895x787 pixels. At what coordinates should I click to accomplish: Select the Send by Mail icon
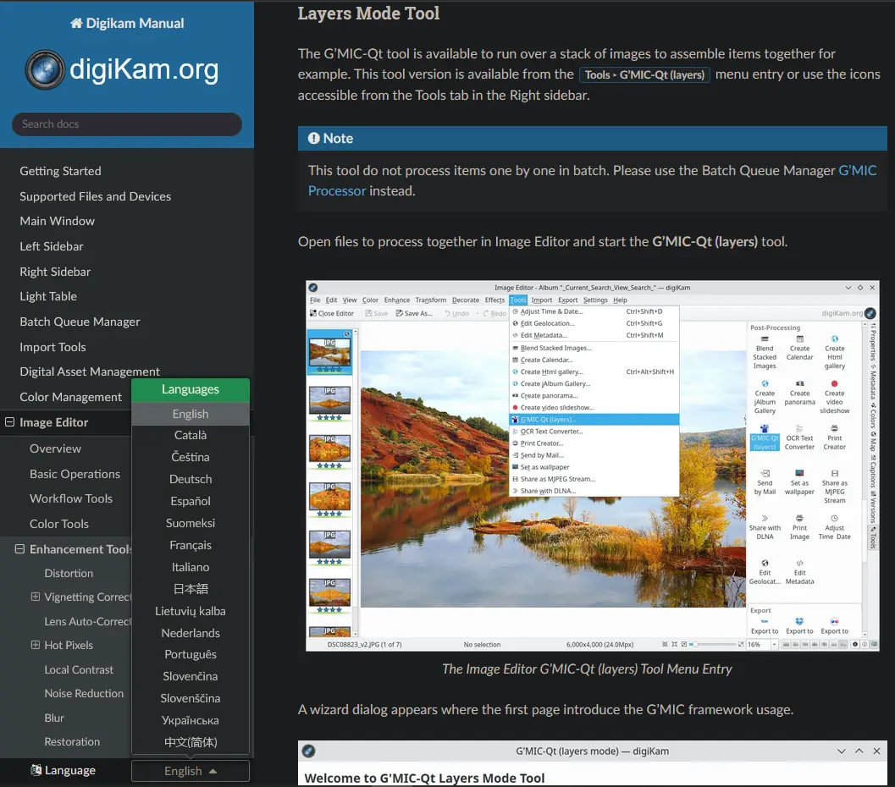(765, 472)
